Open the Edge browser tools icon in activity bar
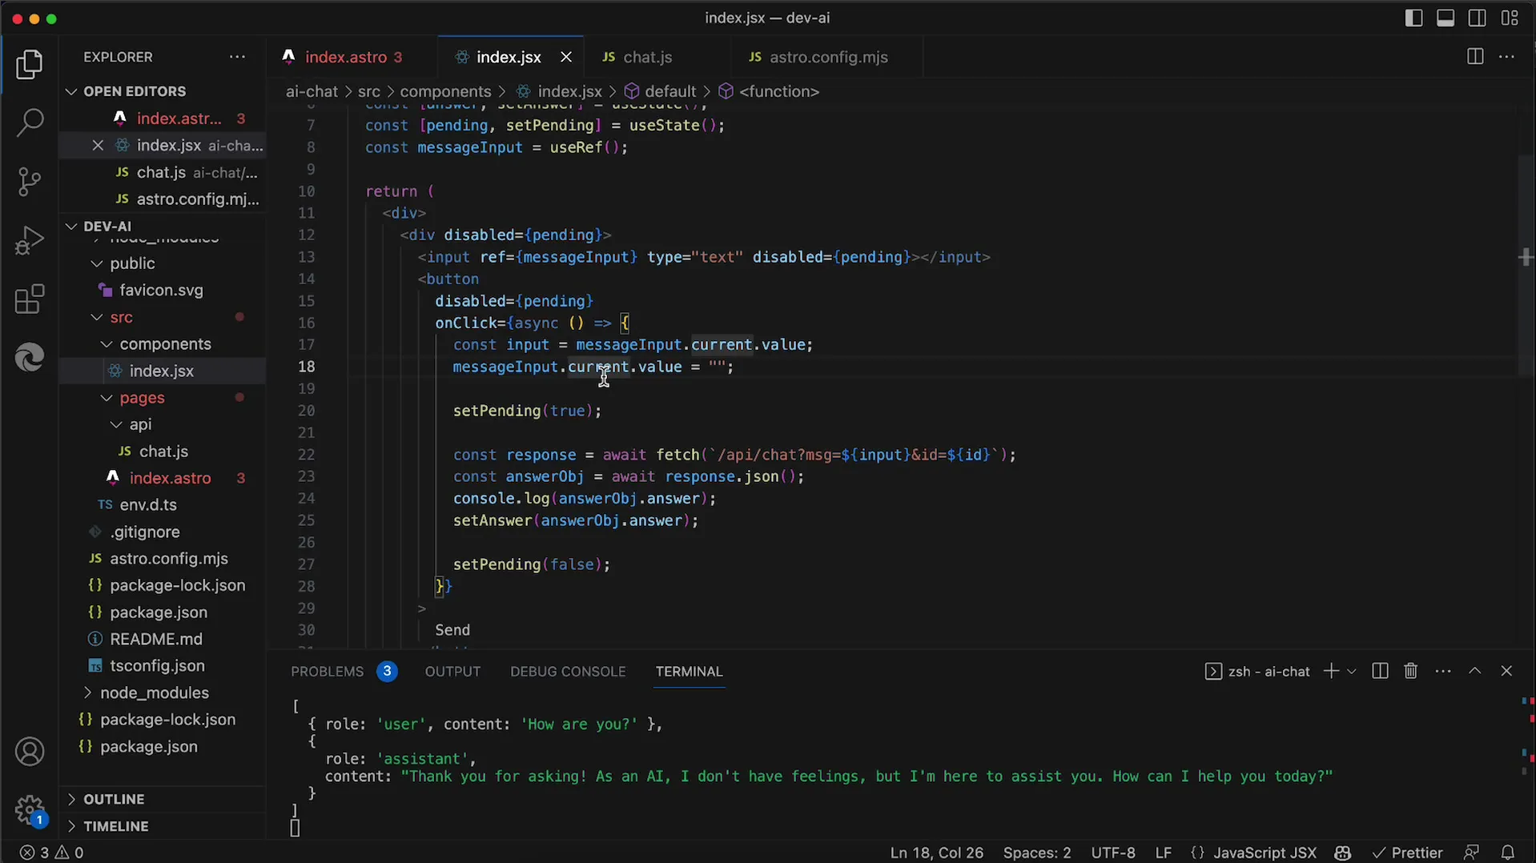Screen dimensions: 1536x863 tap(30, 357)
